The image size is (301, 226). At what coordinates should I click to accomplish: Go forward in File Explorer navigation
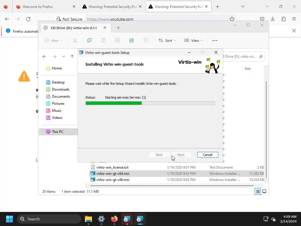(x=55, y=56)
